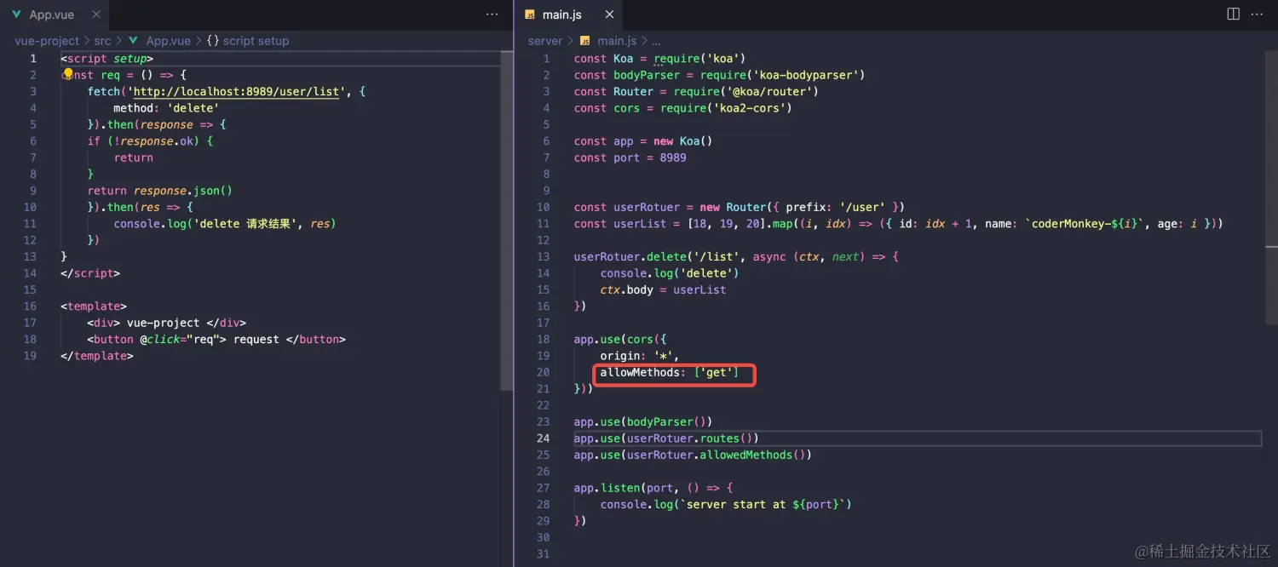Viewport: 1278px width, 567px height.
Task: Click line number 24 in main.js
Action: click(x=544, y=438)
